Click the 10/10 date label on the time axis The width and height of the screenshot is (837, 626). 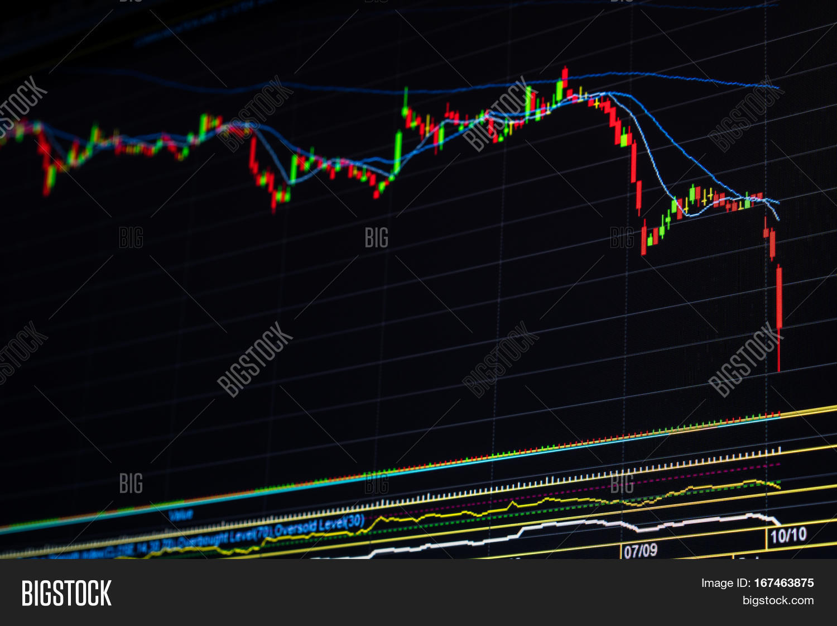coord(788,536)
